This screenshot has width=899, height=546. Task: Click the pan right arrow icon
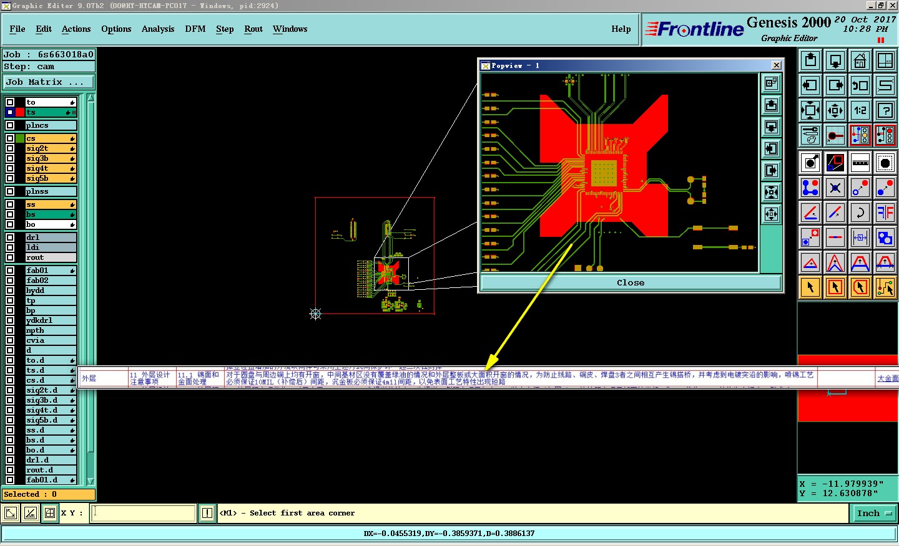coord(835,85)
